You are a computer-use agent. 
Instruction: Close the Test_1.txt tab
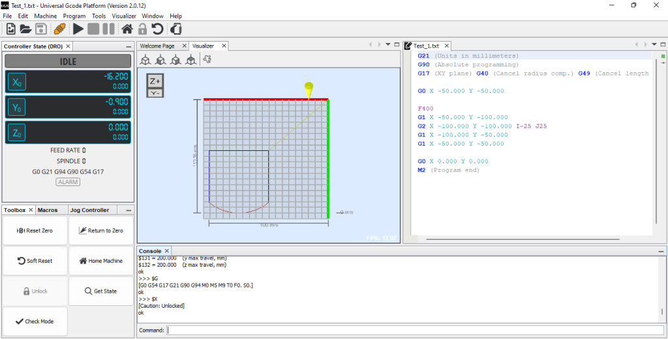447,46
